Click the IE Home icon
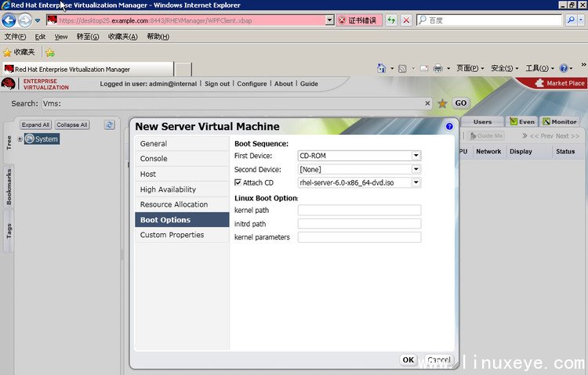This screenshot has width=588, height=375. [381, 68]
